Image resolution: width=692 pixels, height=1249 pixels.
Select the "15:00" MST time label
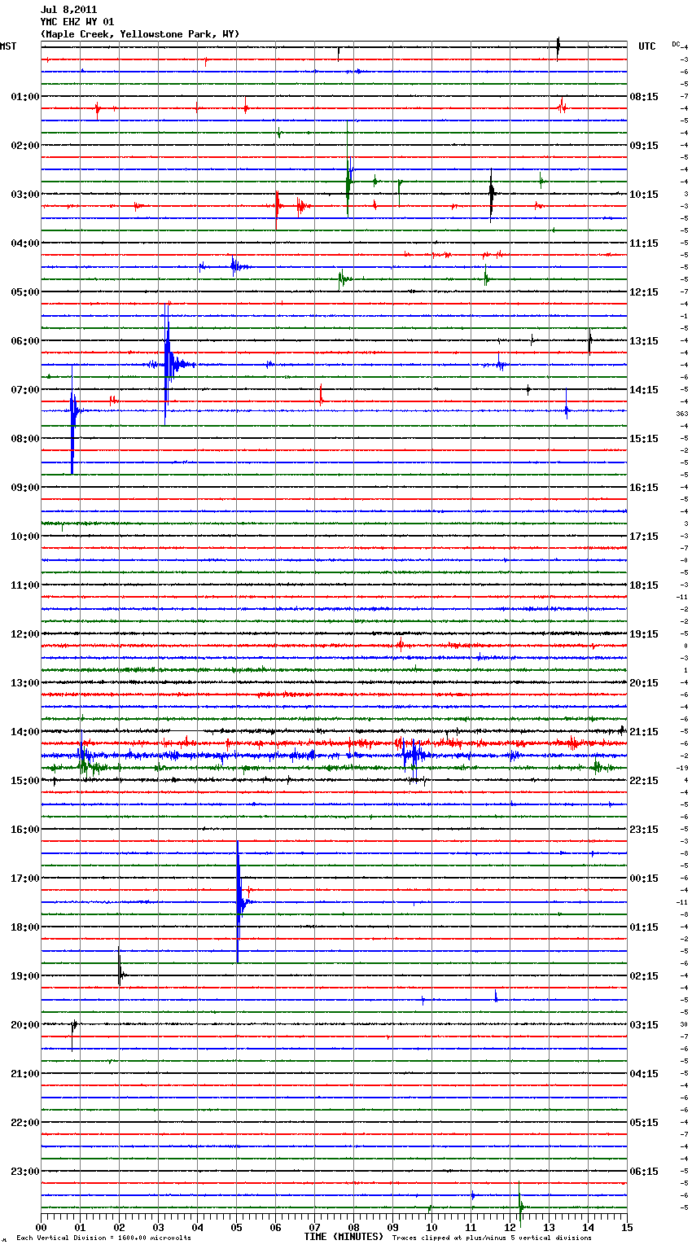pyautogui.click(x=24, y=781)
